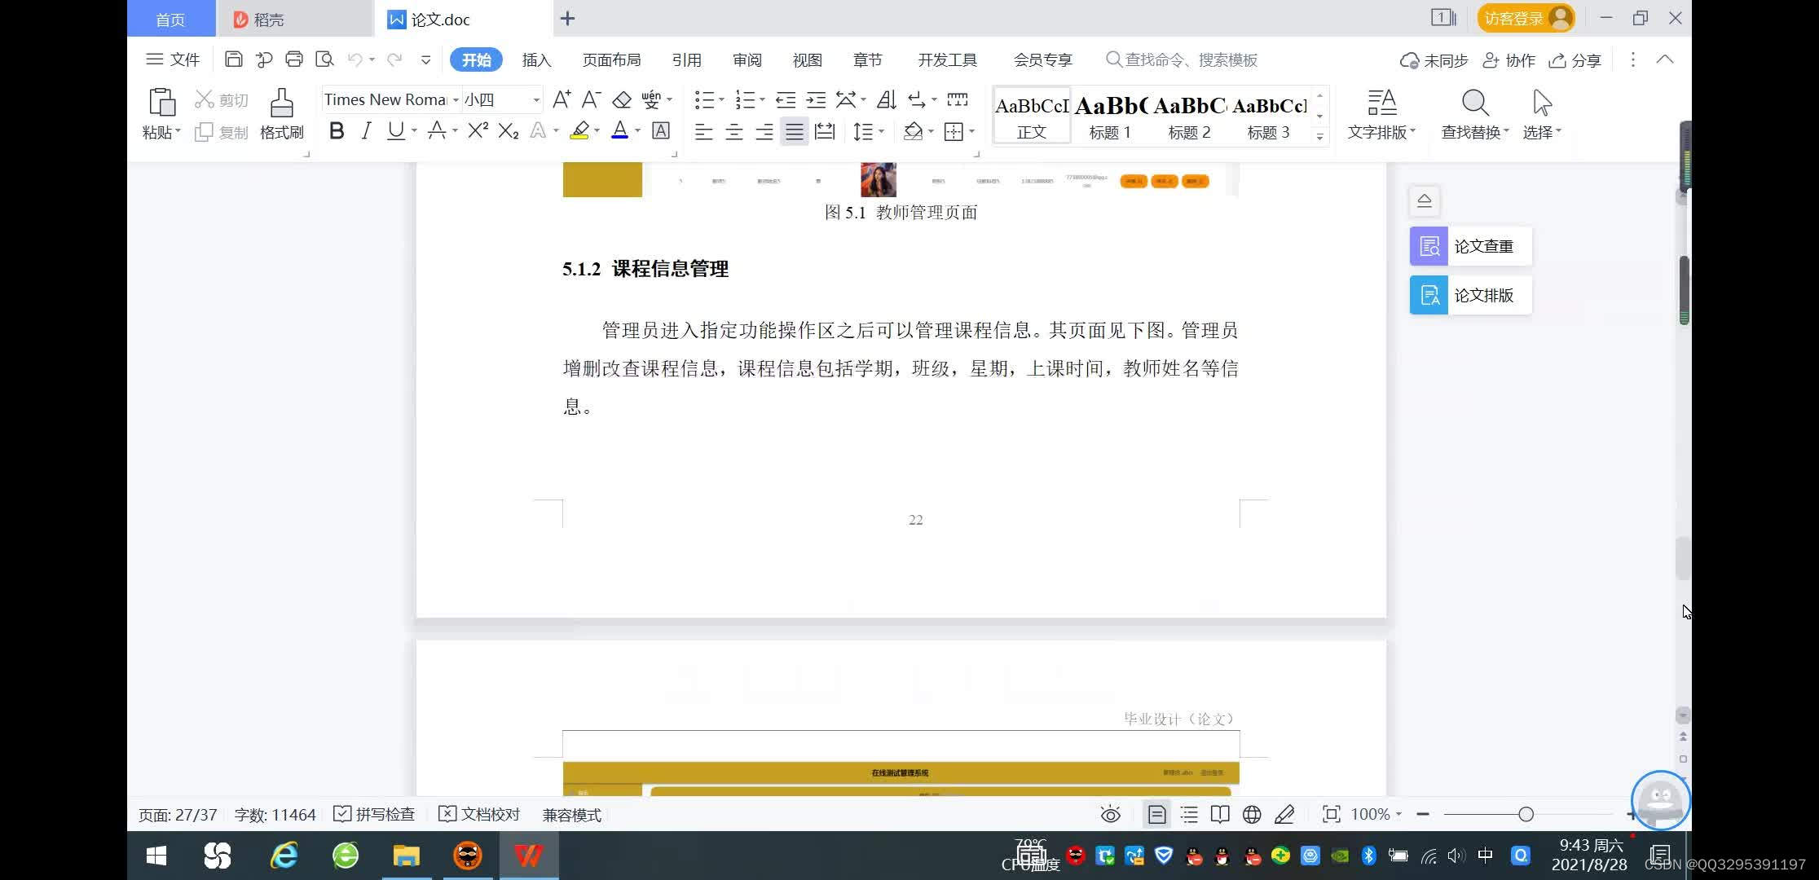The width and height of the screenshot is (1819, 880).
Task: Click the highlight color yellow swatch
Action: (x=579, y=130)
